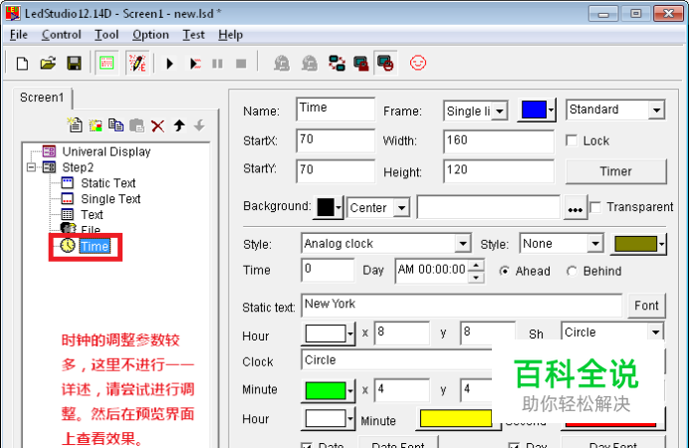689x448 pixels.
Task: Increase time offset with spinner up arrow
Action: tap(476, 265)
